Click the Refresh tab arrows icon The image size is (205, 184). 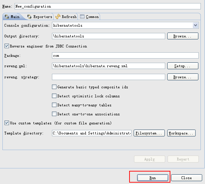(58, 17)
